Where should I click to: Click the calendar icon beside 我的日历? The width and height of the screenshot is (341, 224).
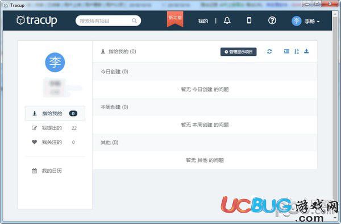coord(34,171)
